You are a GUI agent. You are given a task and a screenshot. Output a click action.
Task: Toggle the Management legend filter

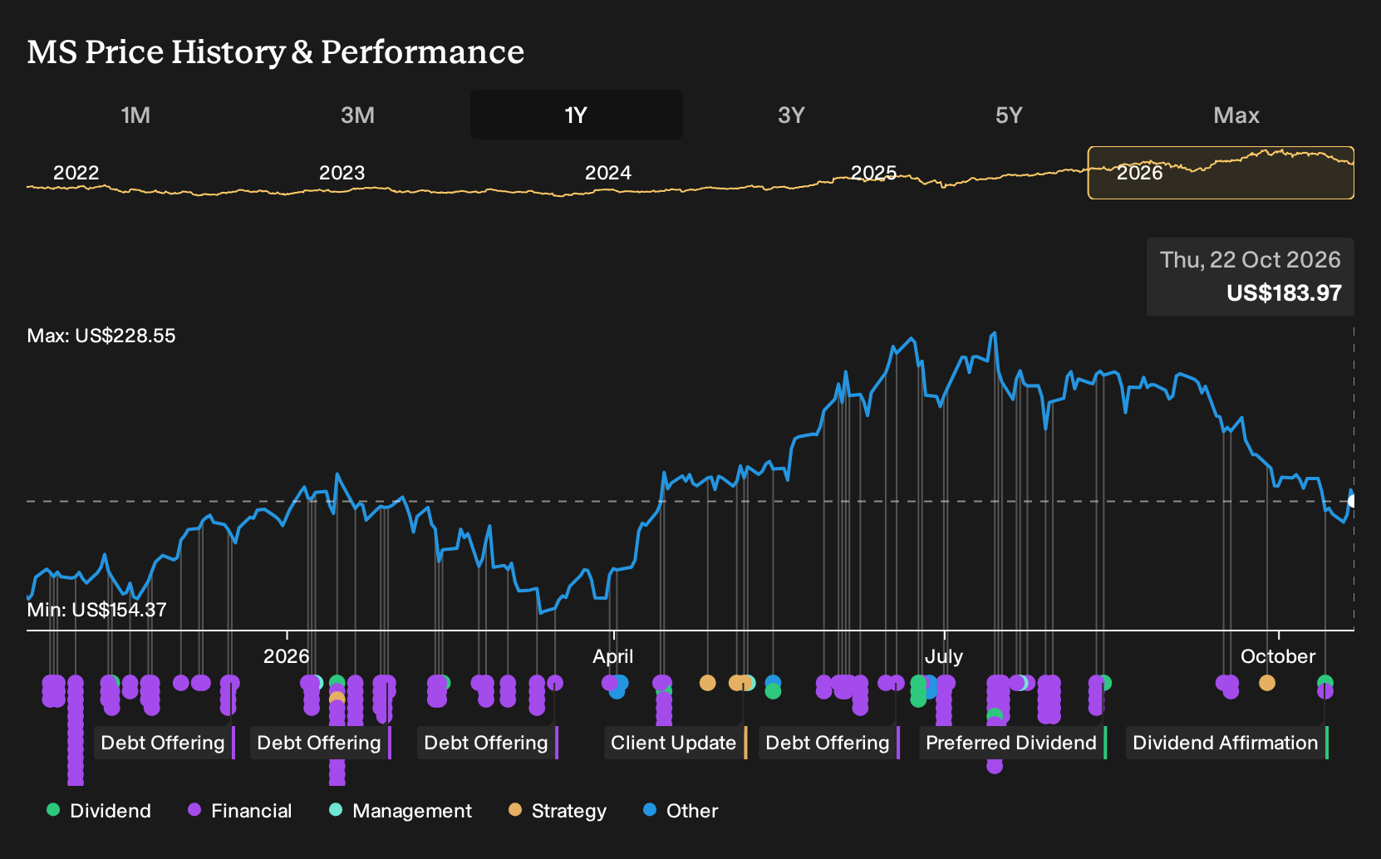(401, 811)
